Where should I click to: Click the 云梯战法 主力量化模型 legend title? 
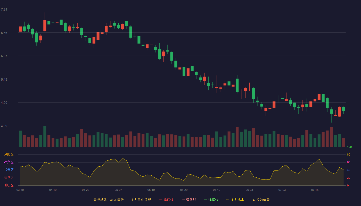pyautogui.click(x=122, y=200)
